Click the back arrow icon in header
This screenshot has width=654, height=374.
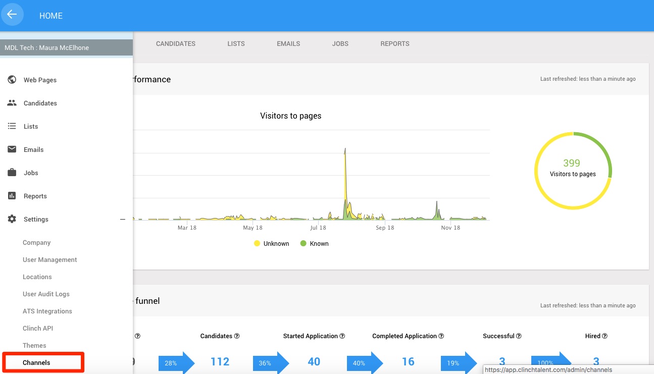pos(12,15)
